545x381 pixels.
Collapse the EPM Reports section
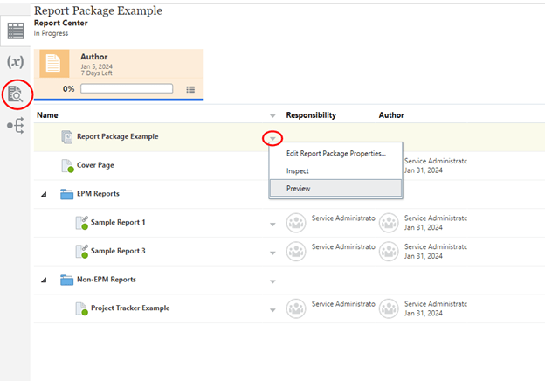(44, 194)
